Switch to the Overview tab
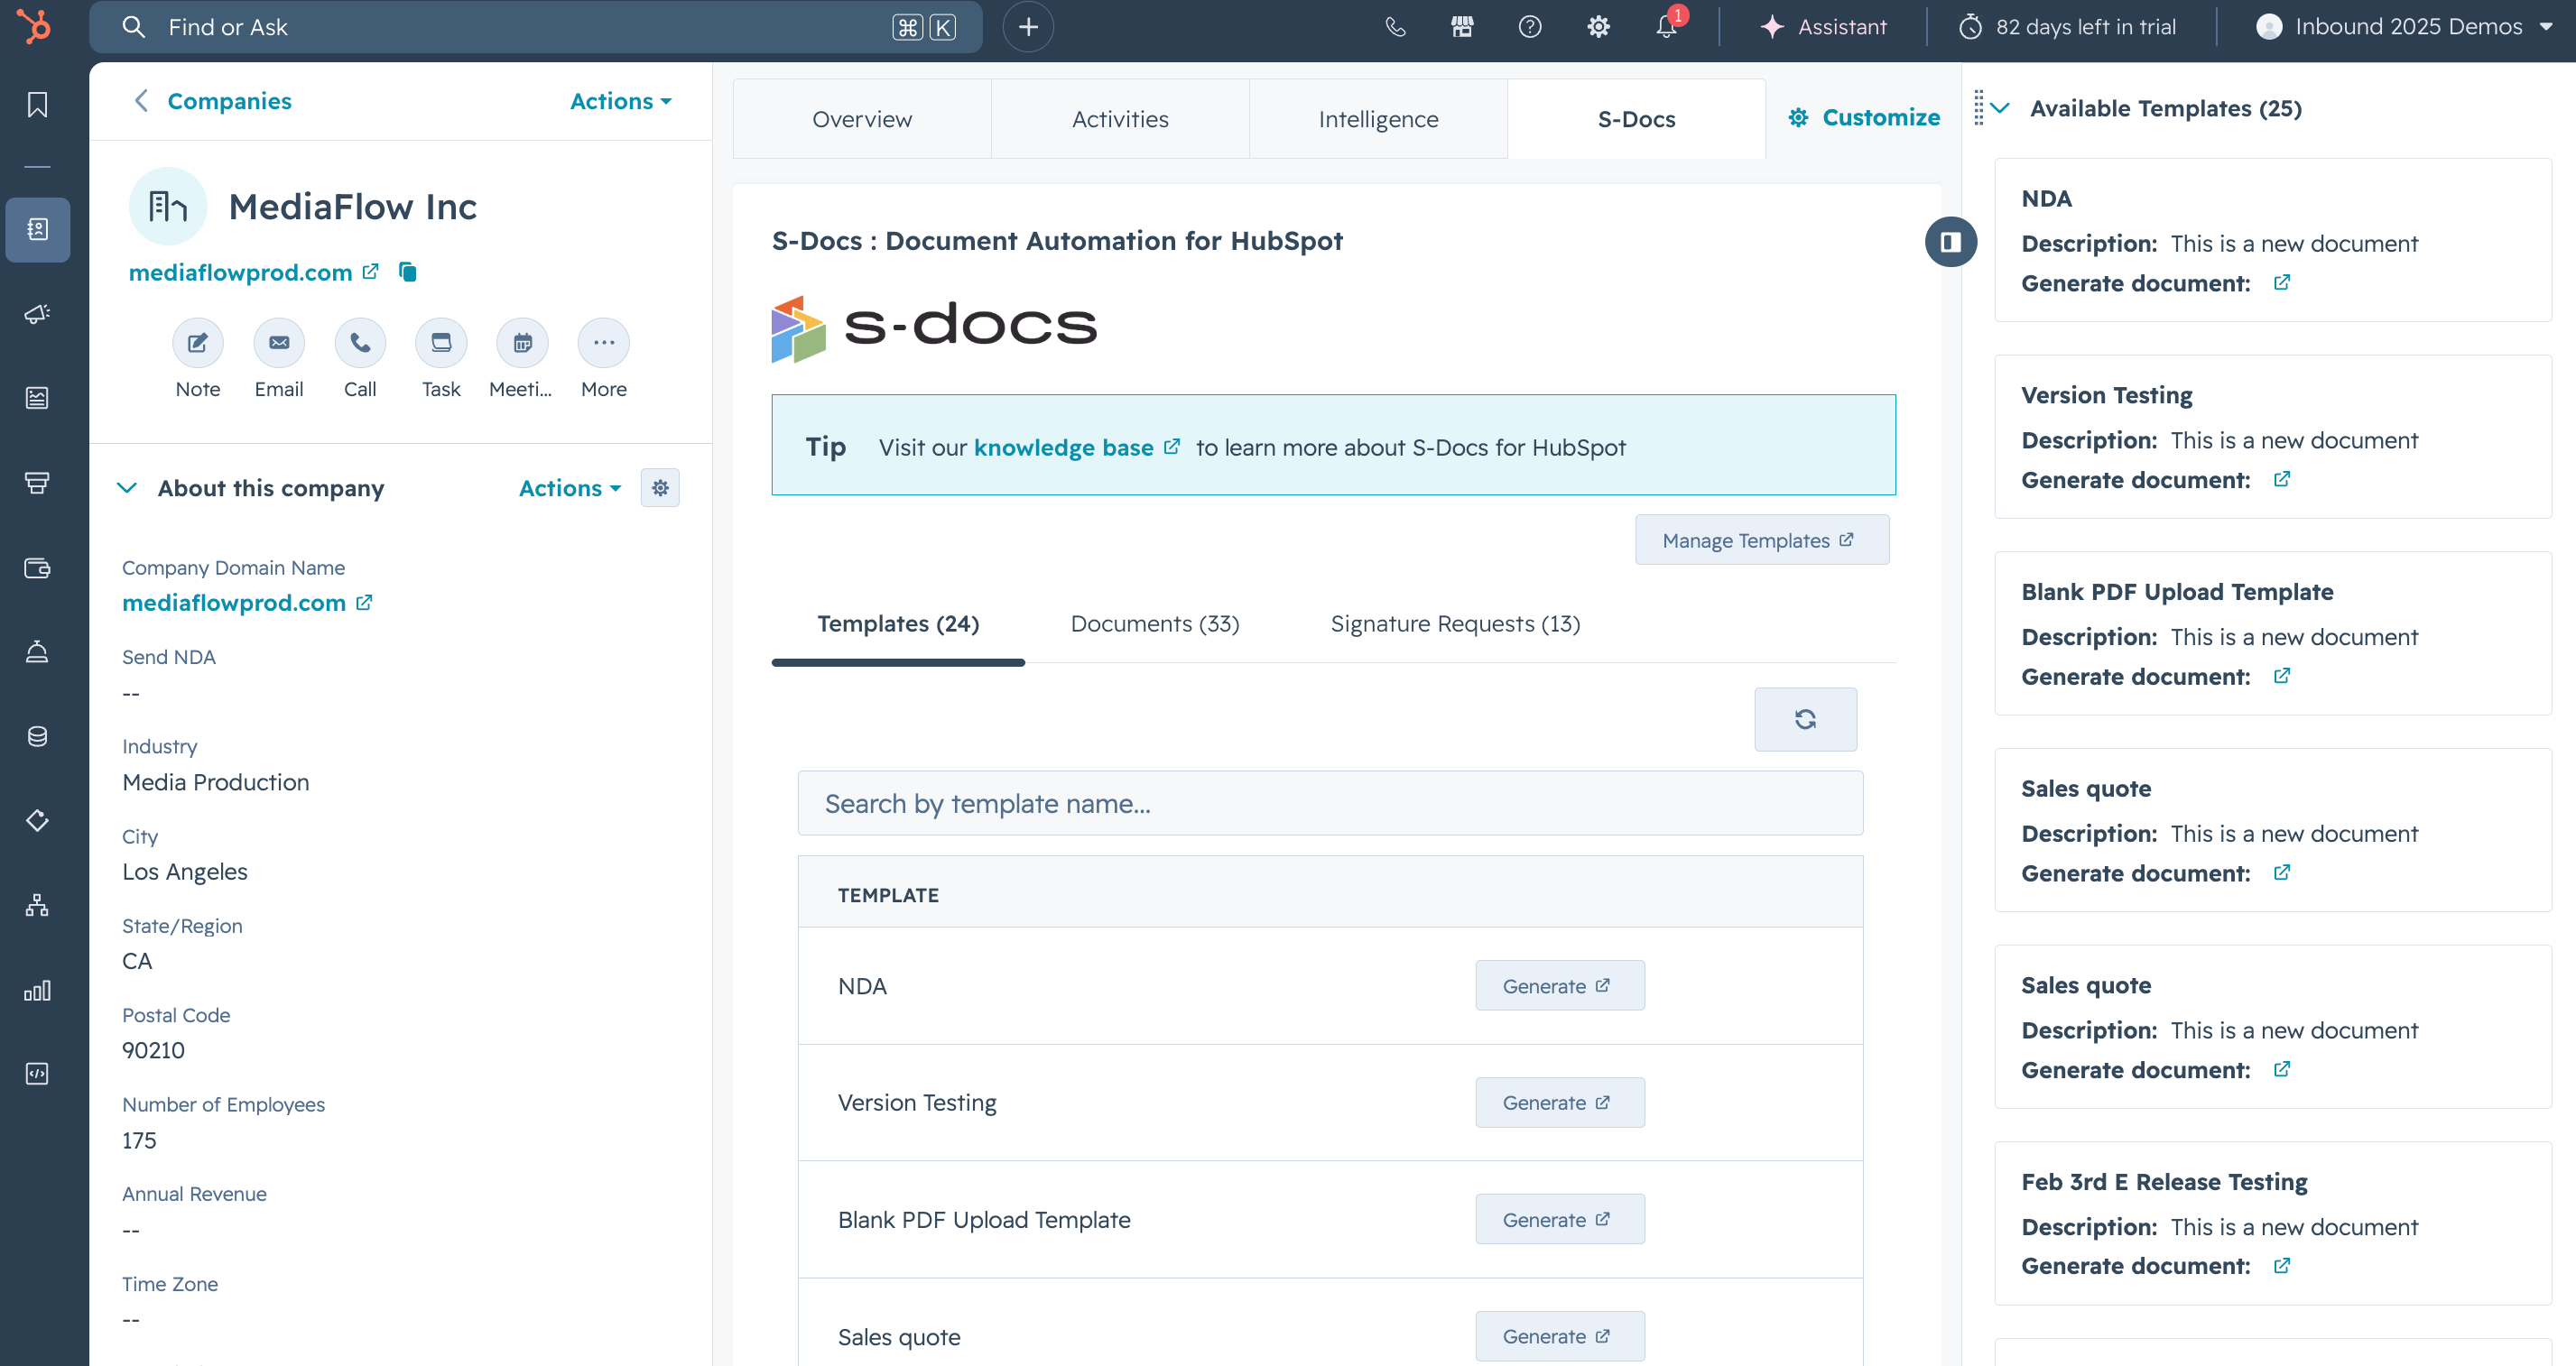Screen dimensions: 2576x1366 pyautogui.click(x=862, y=119)
